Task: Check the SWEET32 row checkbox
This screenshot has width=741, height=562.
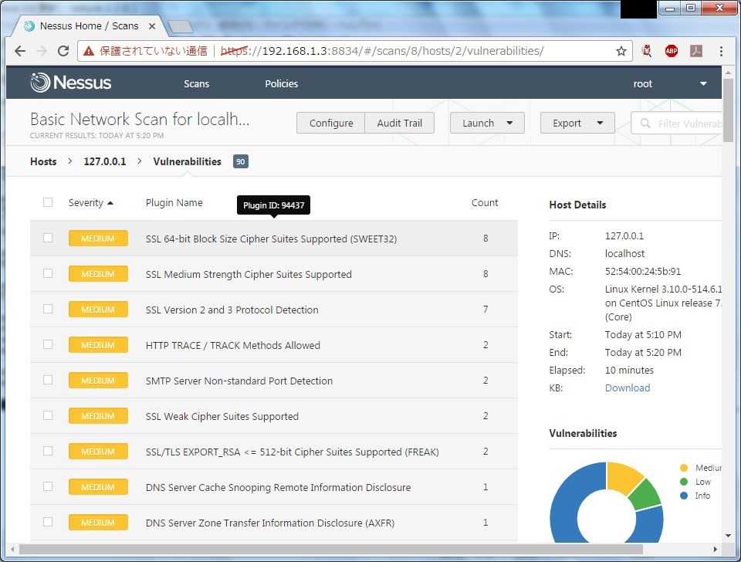Action: [48, 238]
